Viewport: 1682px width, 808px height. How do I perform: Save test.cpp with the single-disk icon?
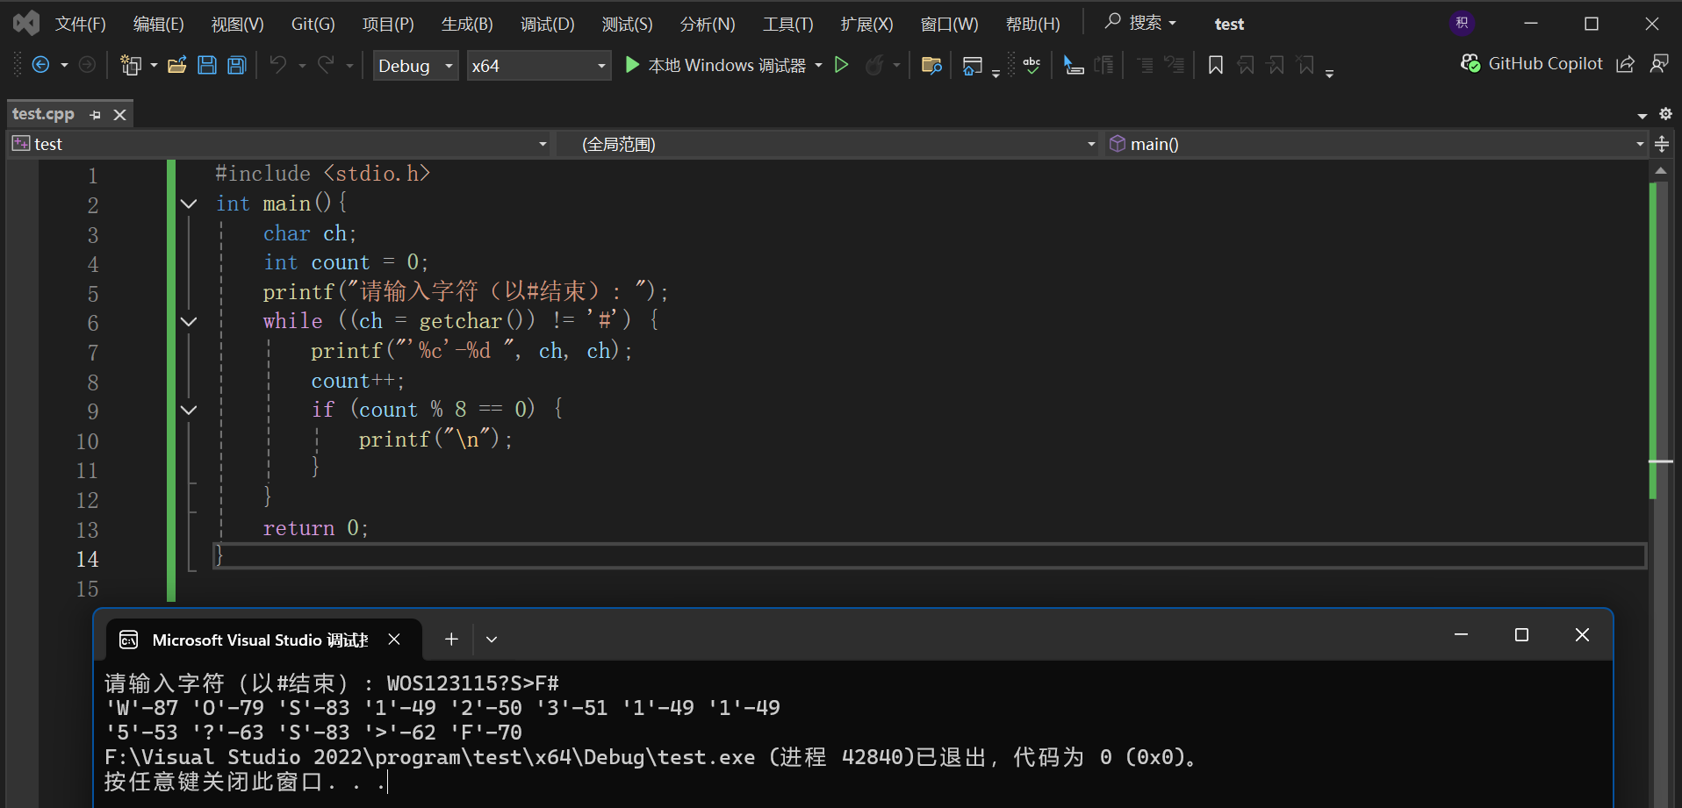(207, 65)
